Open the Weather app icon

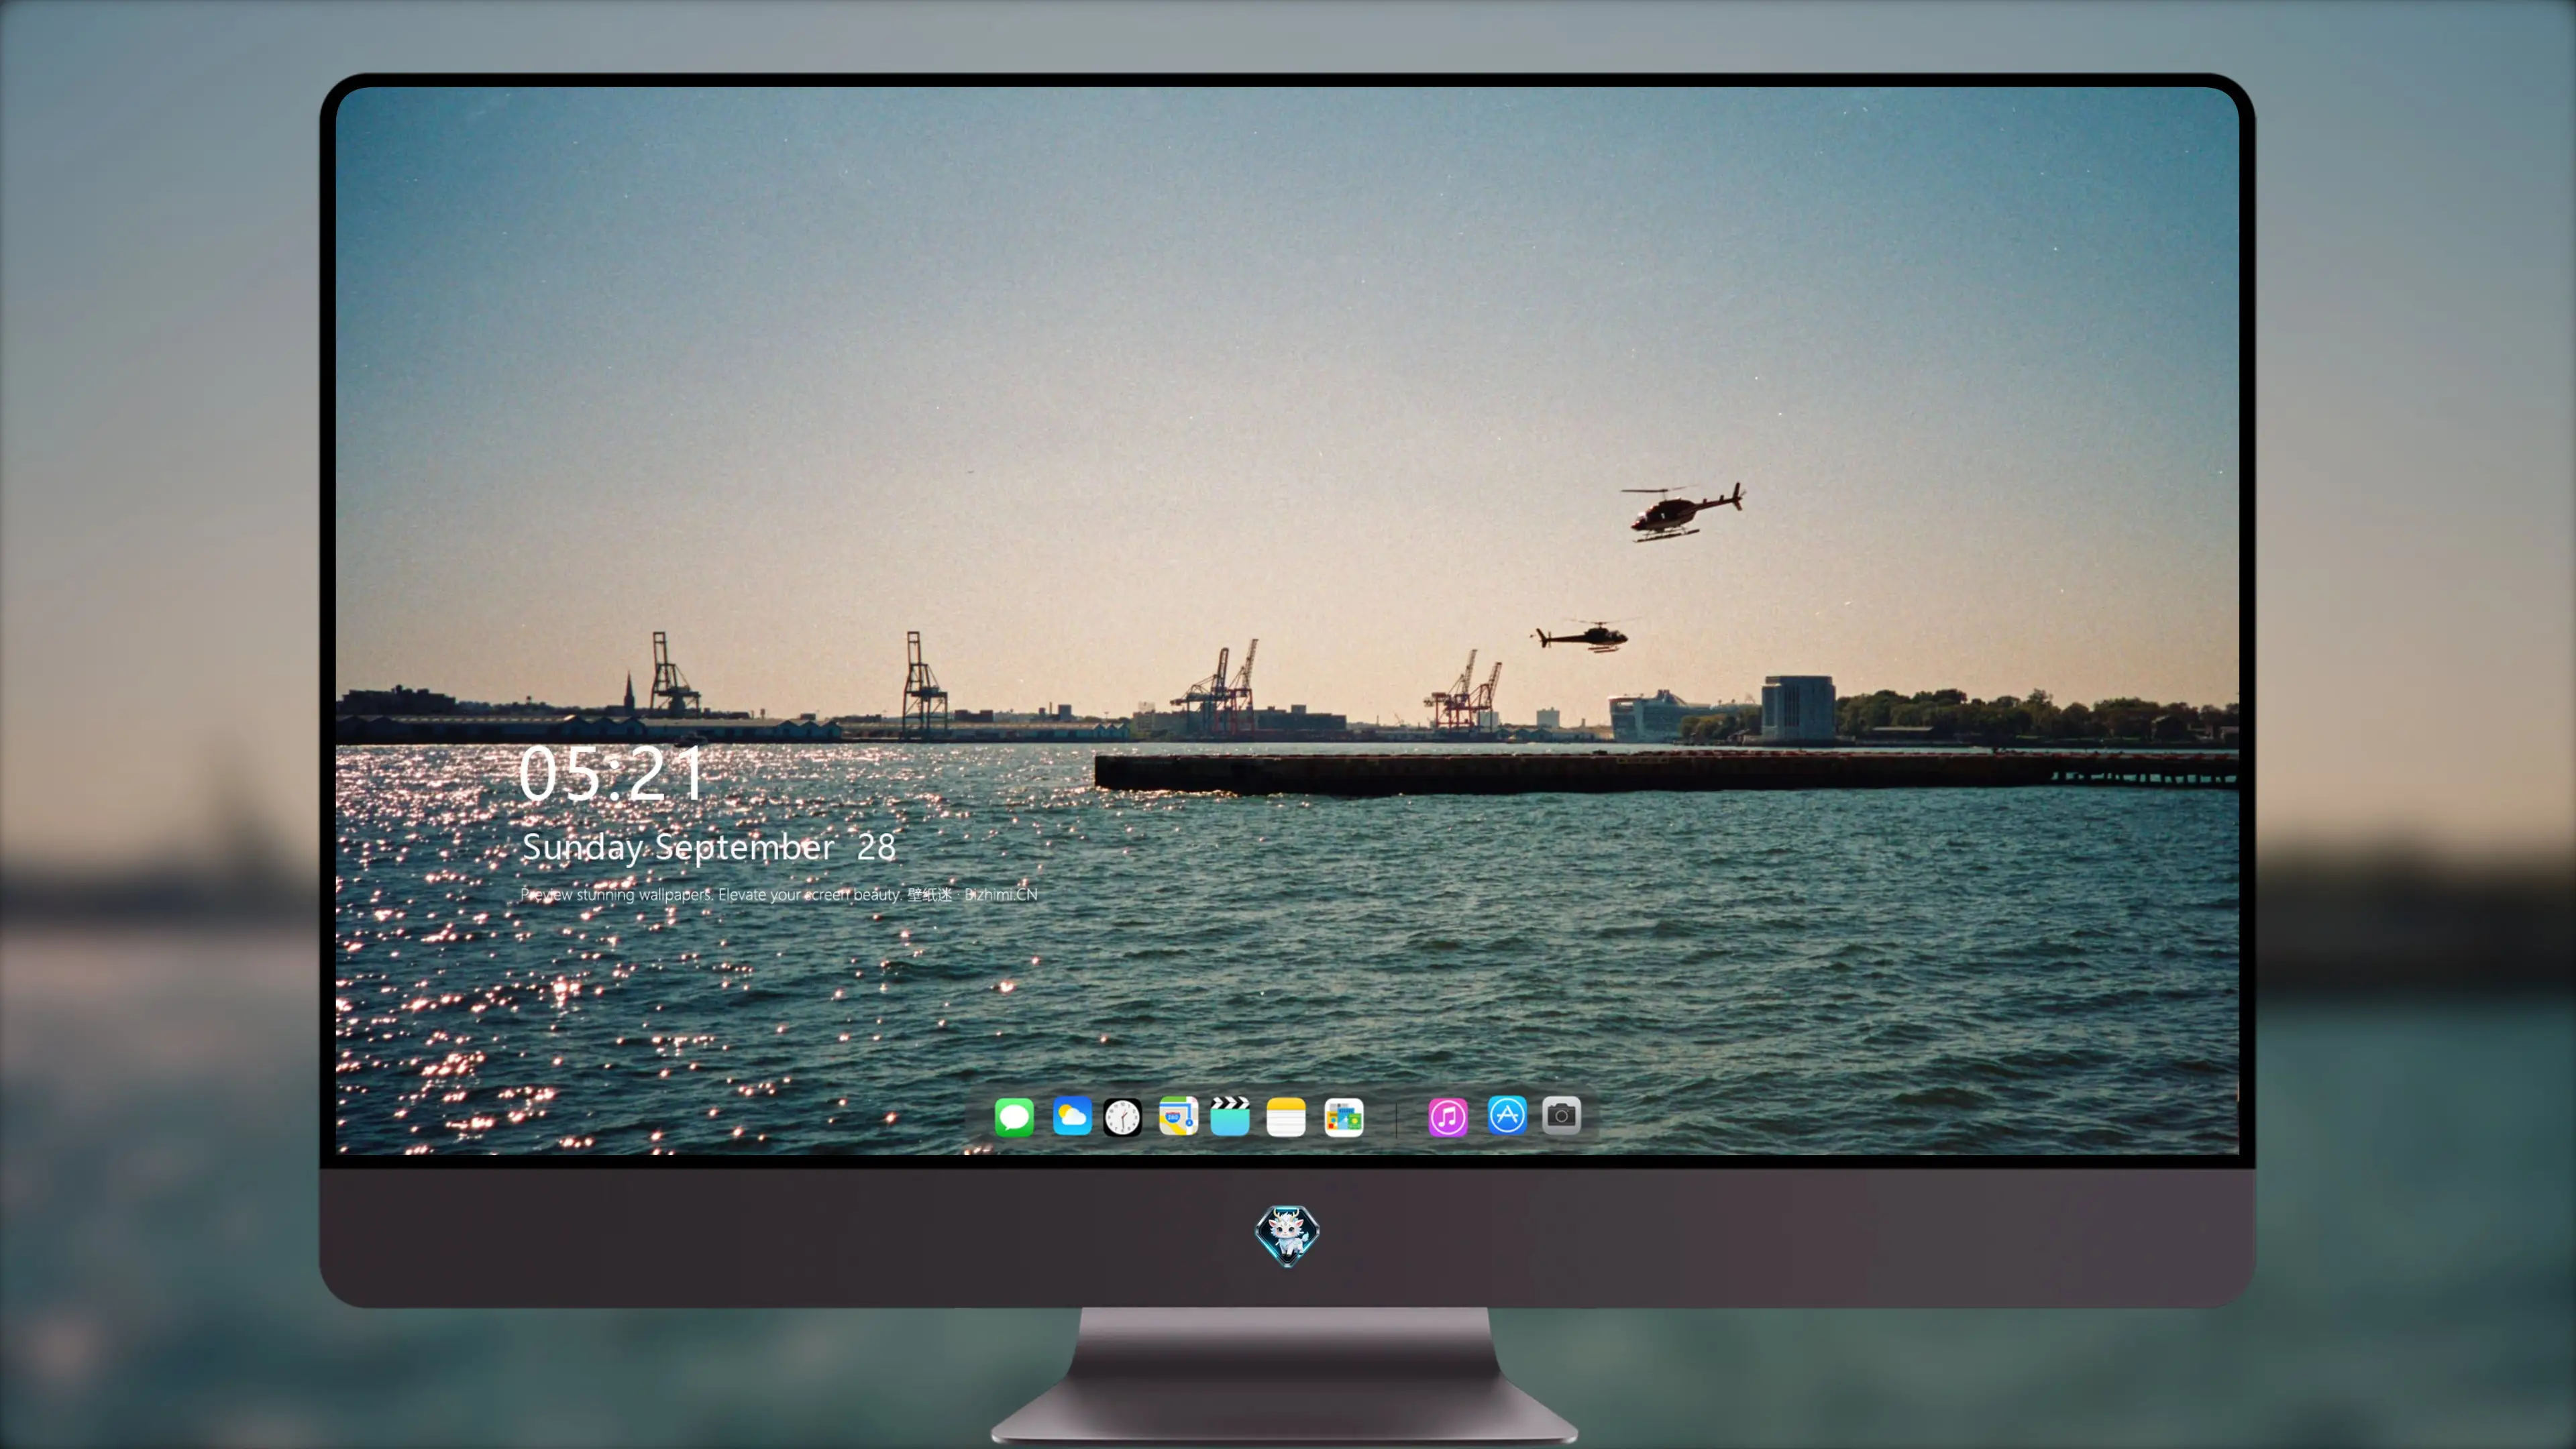click(1072, 1116)
